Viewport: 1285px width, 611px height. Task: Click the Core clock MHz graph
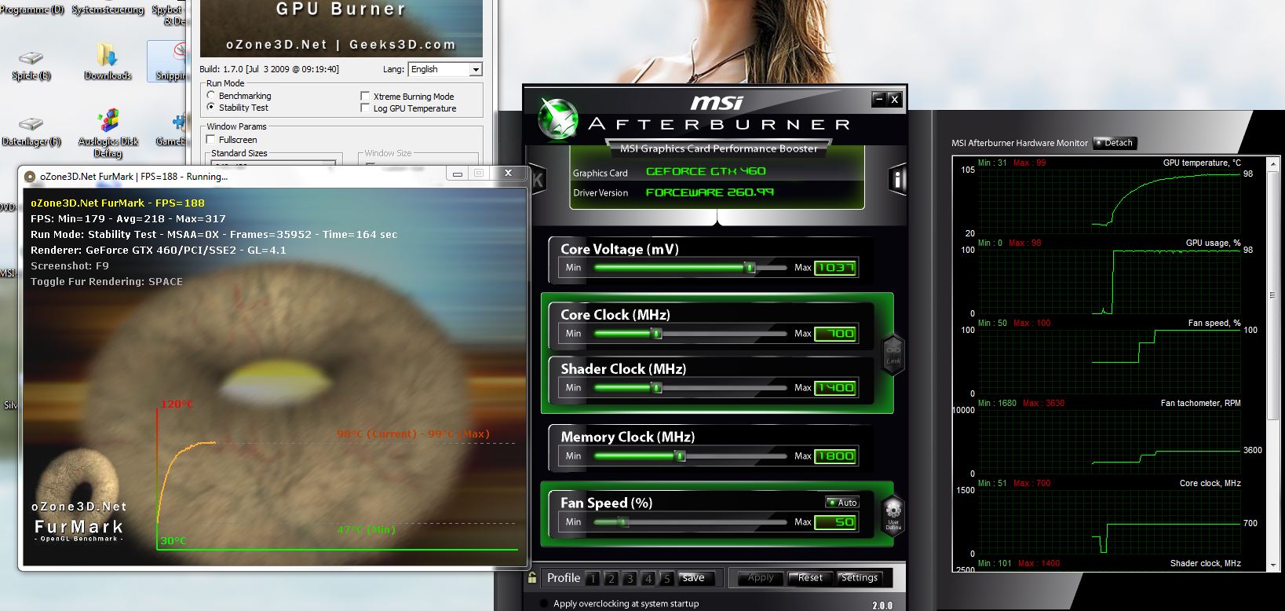[x=1108, y=521]
